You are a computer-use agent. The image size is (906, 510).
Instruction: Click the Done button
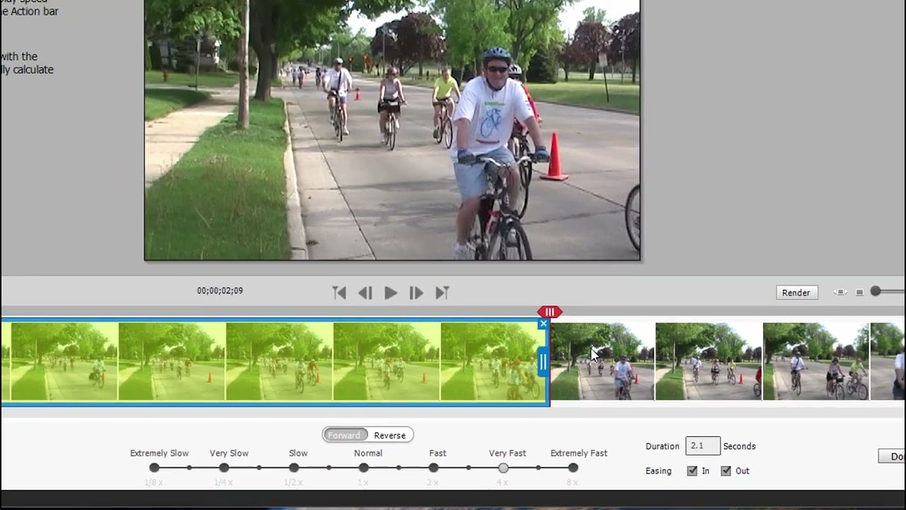[x=893, y=456]
